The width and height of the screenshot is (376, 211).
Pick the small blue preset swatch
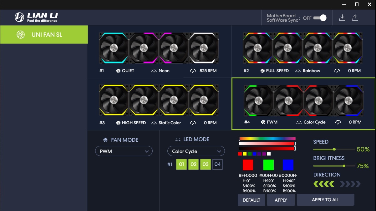click(254, 154)
